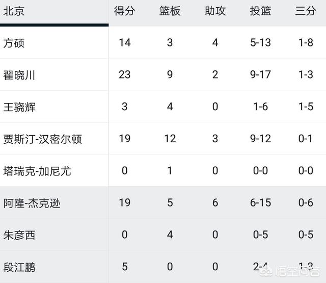Open 贾斯汀-汉密尔顿 player details
The width and height of the screenshot is (326, 283).
[42, 139]
